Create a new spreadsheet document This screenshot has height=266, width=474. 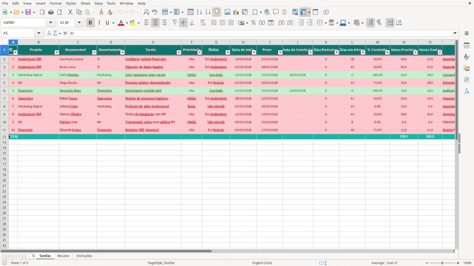(x=5, y=12)
